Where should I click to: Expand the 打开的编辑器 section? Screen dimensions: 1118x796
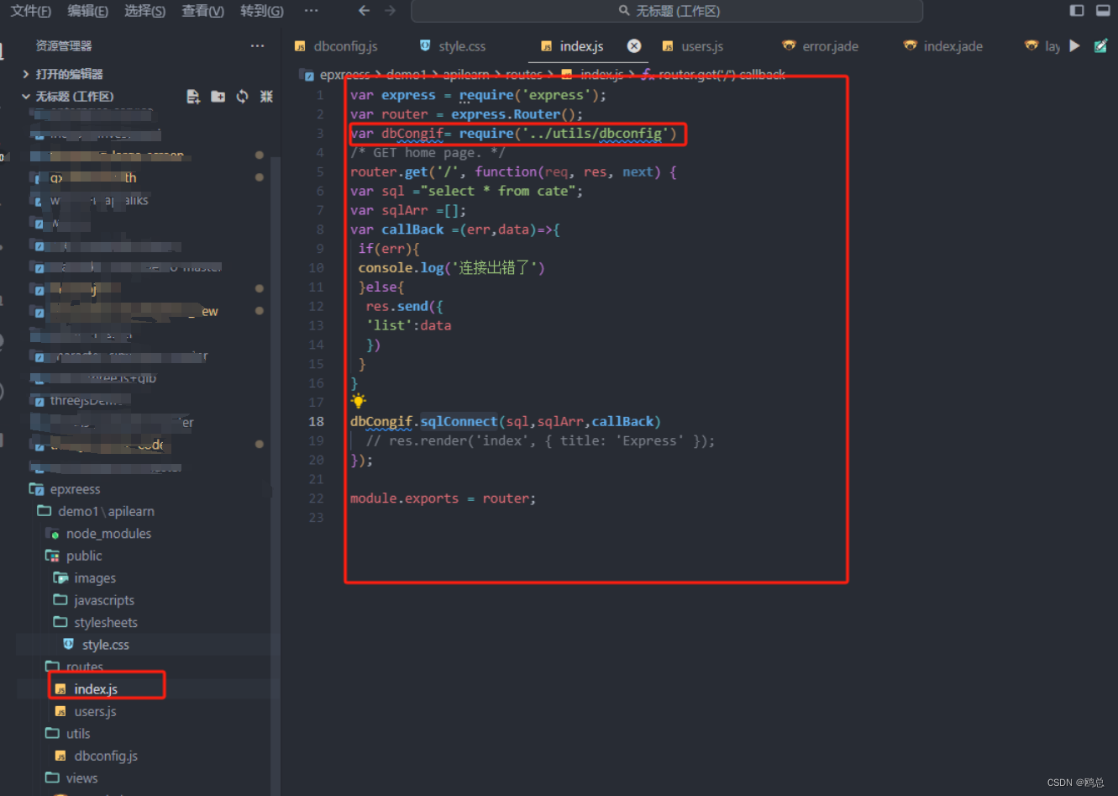coord(69,74)
